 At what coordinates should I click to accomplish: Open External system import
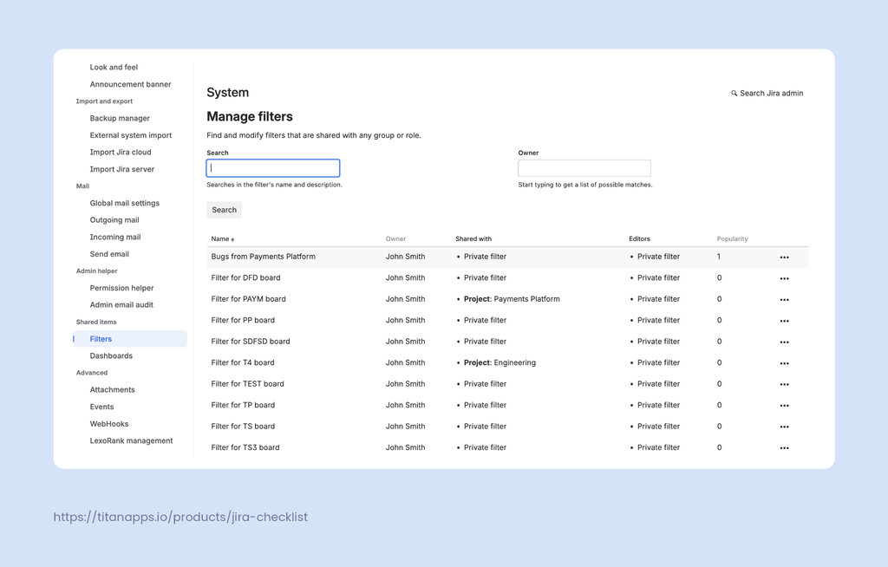(131, 135)
